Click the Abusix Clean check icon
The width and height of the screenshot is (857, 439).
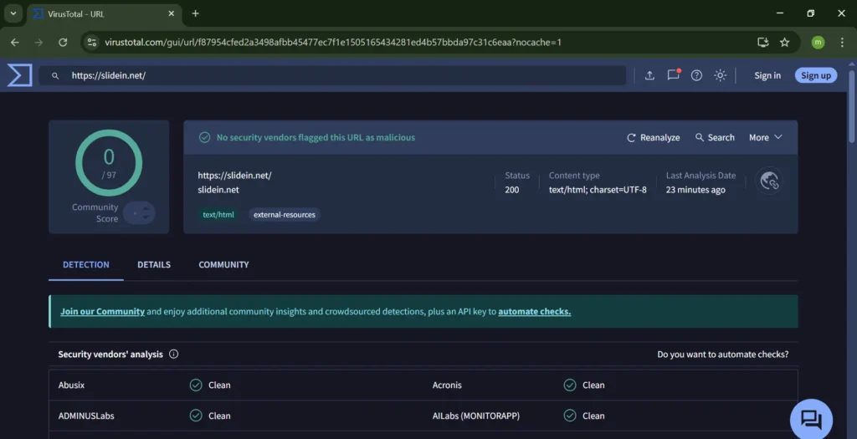[196, 385]
